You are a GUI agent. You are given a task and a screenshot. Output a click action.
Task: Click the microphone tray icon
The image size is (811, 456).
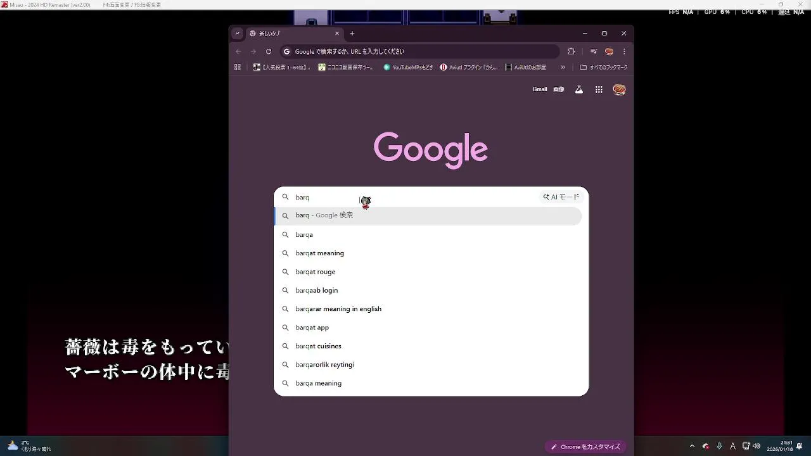(719, 446)
